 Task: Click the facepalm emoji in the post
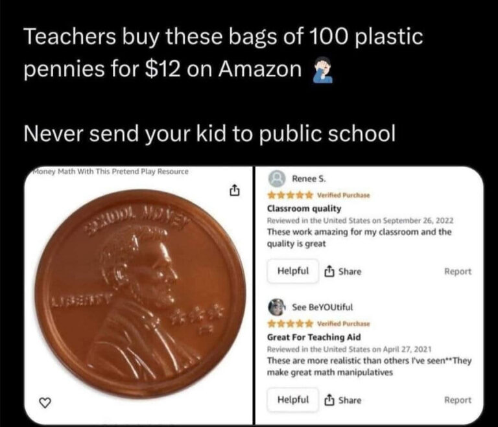point(323,70)
